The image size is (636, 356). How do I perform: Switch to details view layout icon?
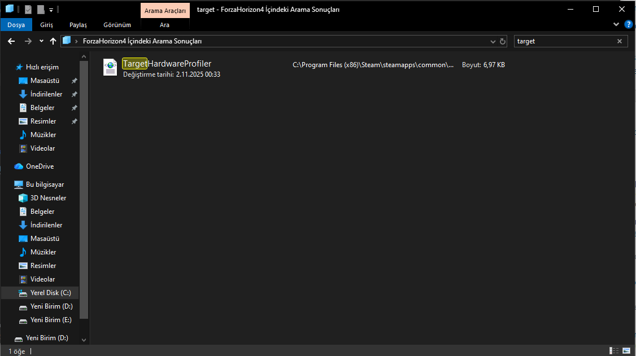tap(614, 351)
